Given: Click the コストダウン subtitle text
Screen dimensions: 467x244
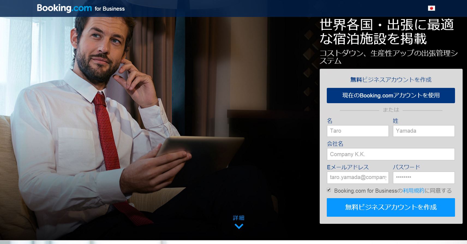Looking at the screenshot, I should (388, 57).
